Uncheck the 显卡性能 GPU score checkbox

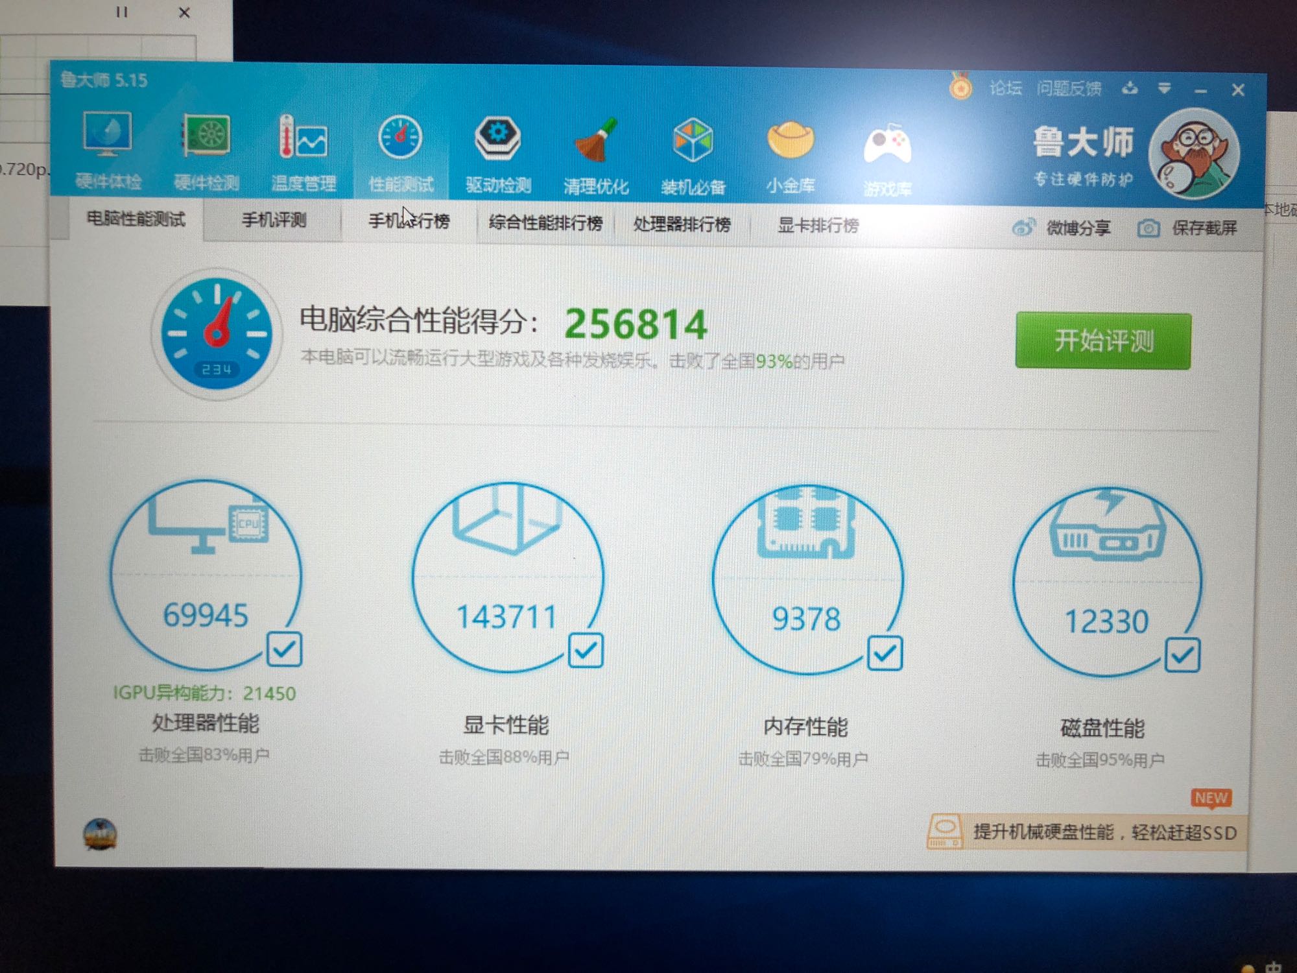(x=586, y=651)
